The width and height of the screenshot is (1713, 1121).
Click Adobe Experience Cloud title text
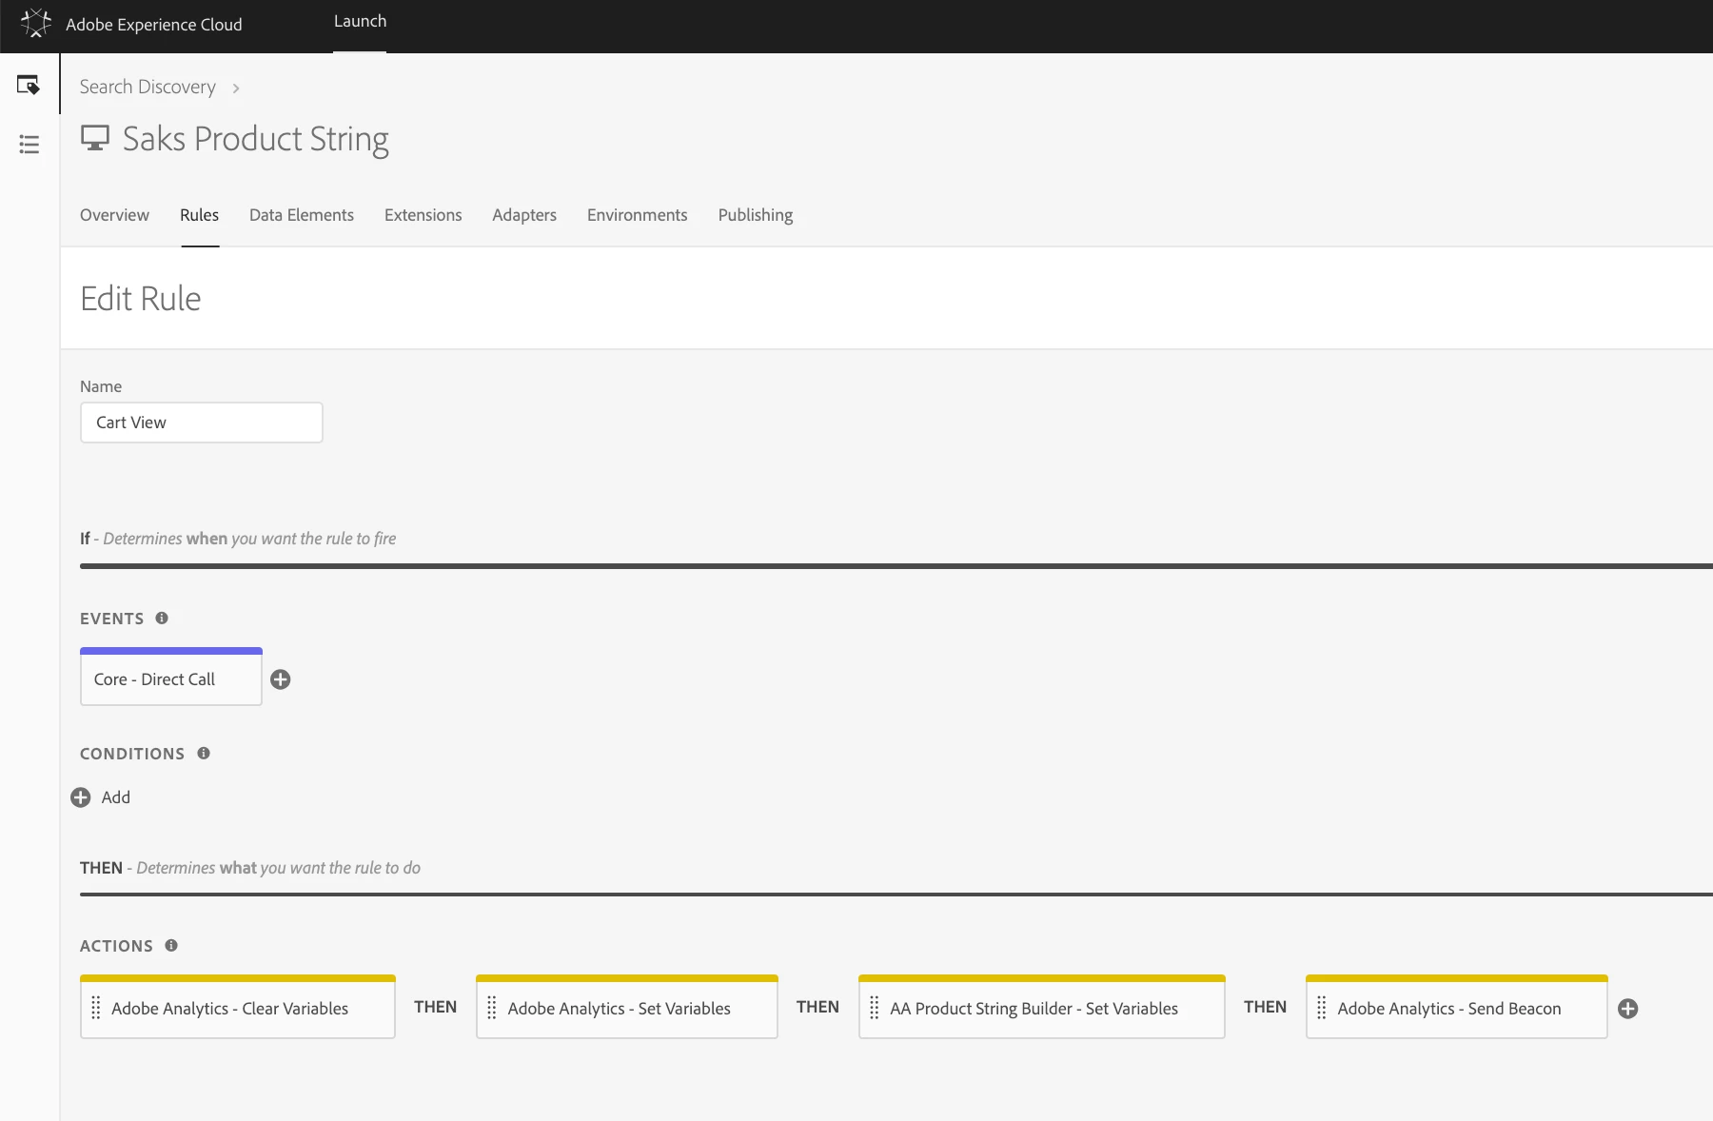click(x=154, y=25)
